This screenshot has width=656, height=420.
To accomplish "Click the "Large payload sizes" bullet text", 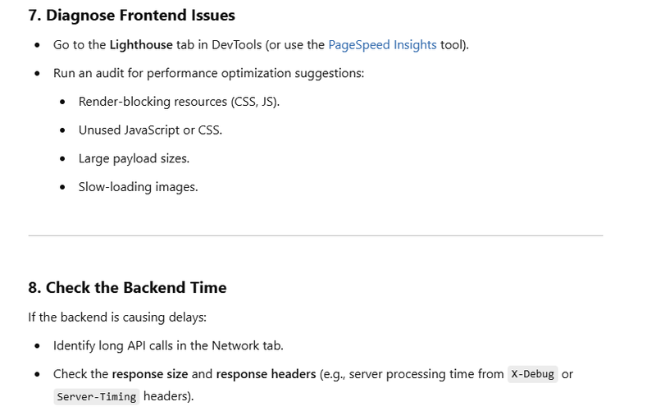I will tap(134, 158).
